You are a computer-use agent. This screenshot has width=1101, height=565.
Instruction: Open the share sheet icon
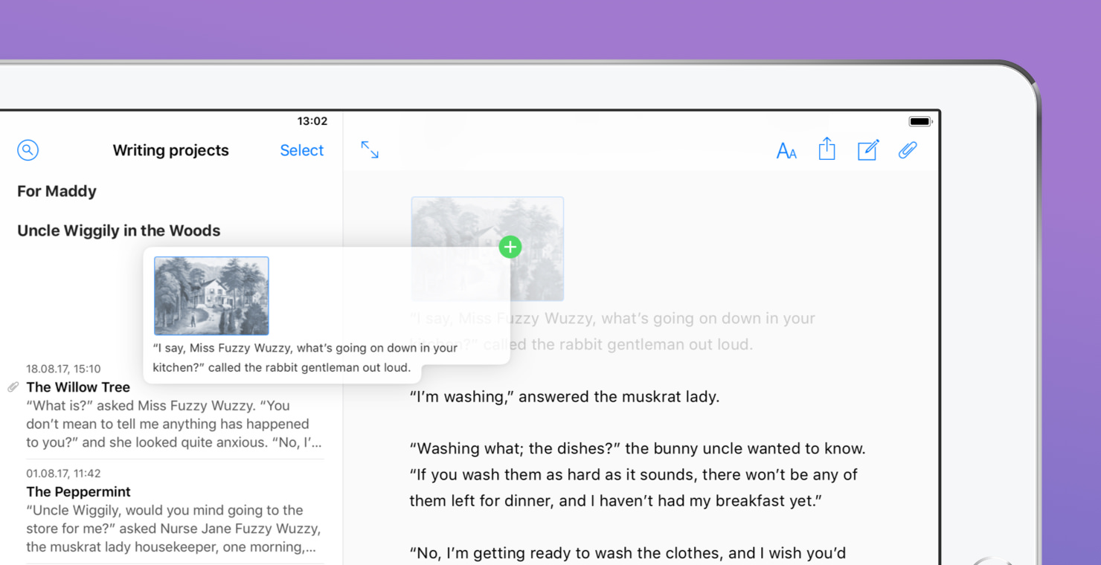[826, 149]
